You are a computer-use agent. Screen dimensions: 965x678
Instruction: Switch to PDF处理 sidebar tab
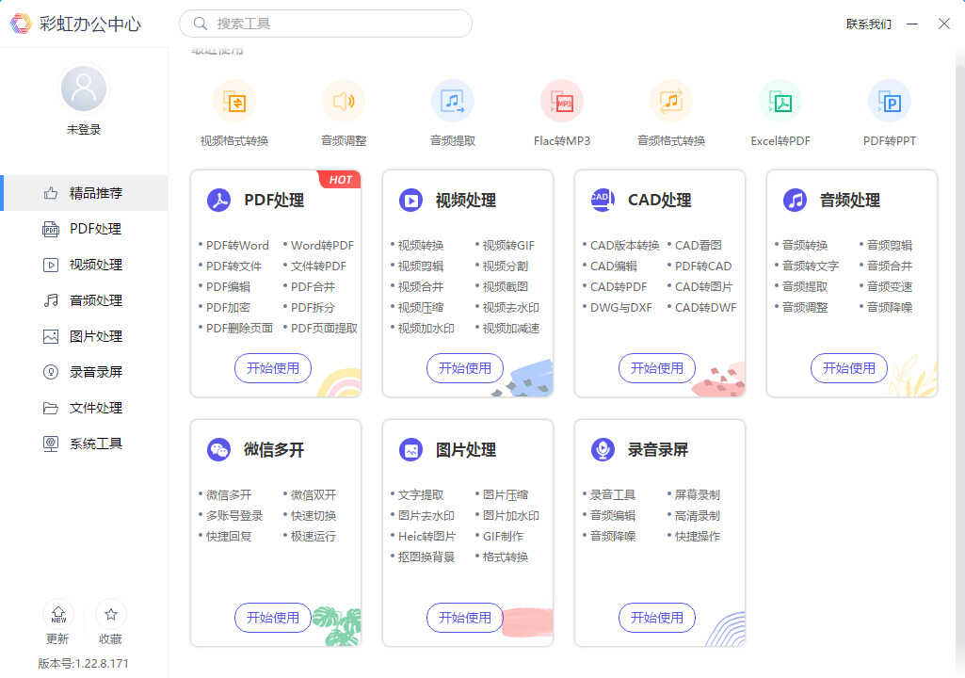(94, 229)
